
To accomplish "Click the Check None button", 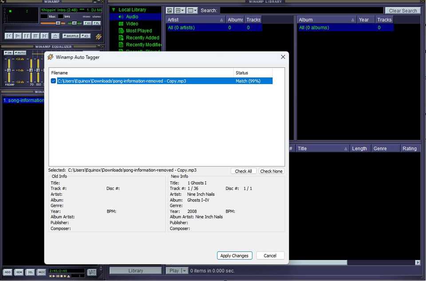I will coord(271,171).
